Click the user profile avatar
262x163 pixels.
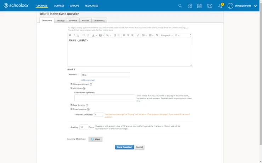point(230,6)
